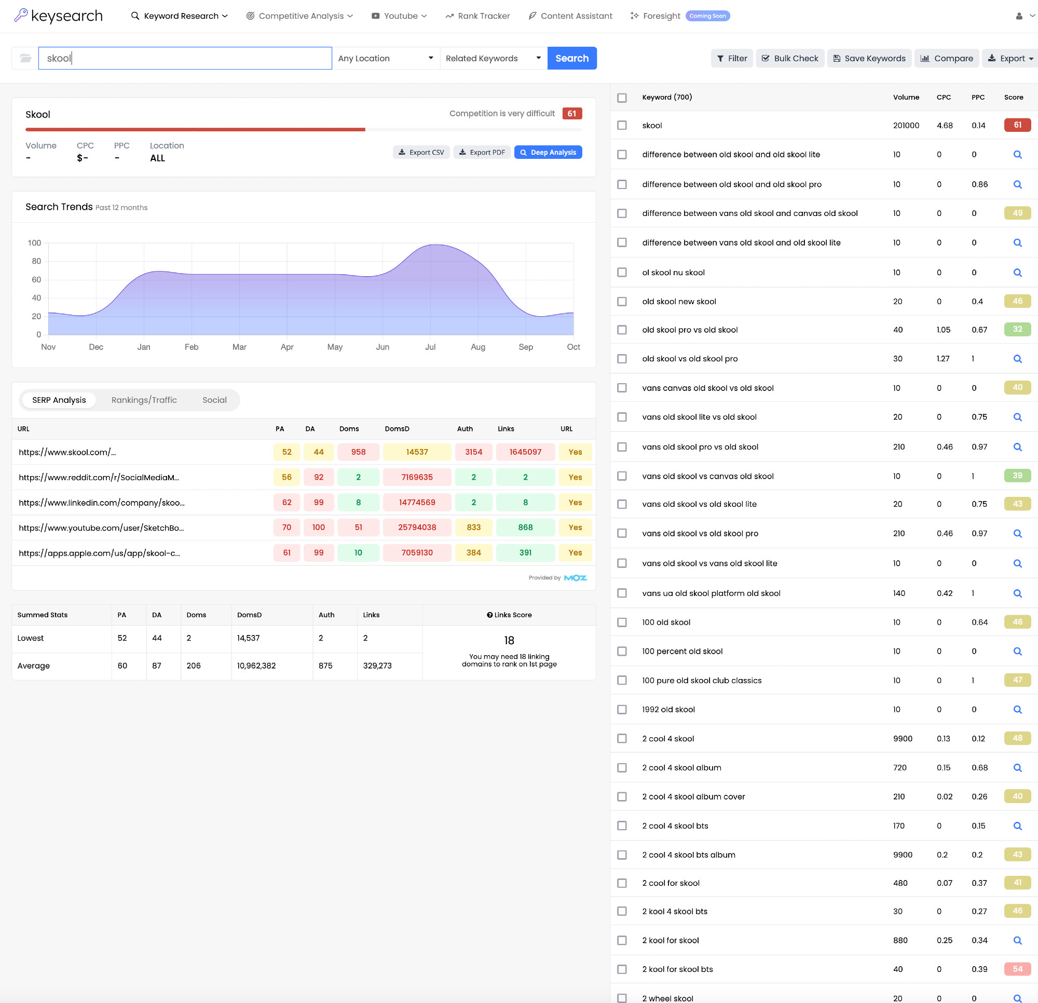Screen dimensions: 1038x1003
Task: Check the 'skool' keyword row checkbox
Action: (622, 126)
